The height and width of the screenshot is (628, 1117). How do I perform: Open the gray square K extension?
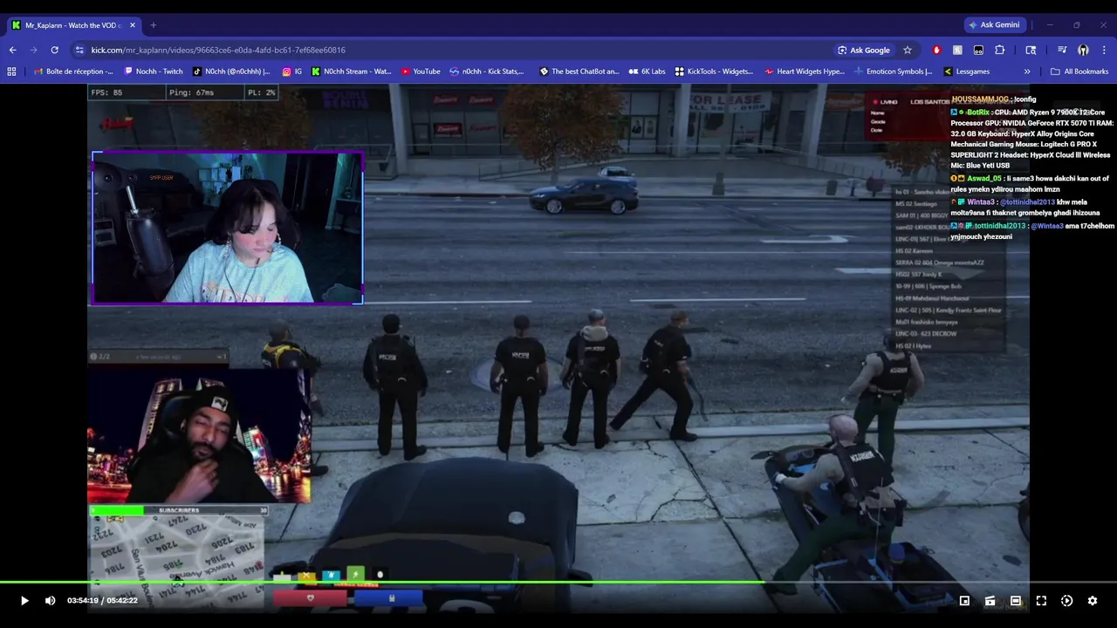[x=957, y=50]
